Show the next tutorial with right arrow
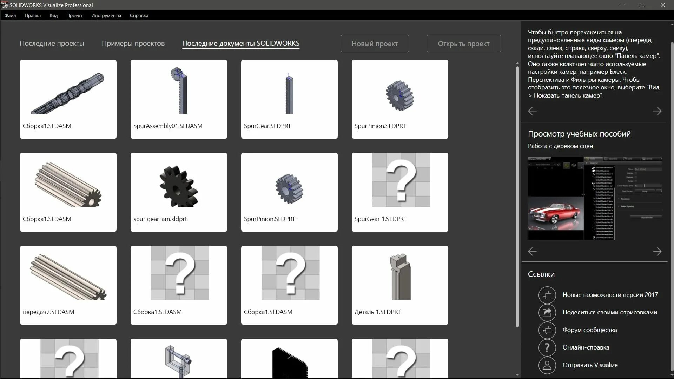Viewport: 674px width, 379px height. pos(657,251)
